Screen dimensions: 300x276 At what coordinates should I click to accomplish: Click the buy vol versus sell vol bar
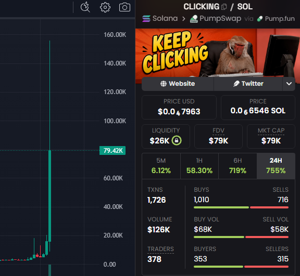click(x=241, y=237)
